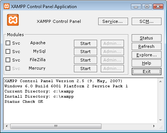Open the Help button
167x133 pixels.
pyautogui.click(x=146, y=63)
